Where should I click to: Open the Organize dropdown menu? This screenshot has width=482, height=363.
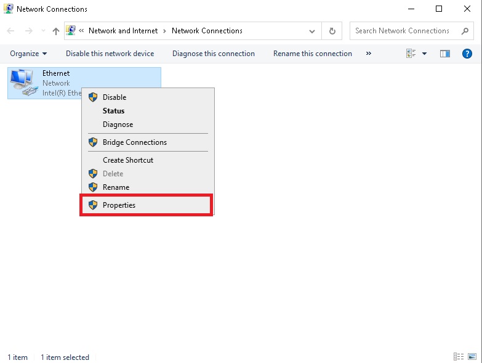pyautogui.click(x=28, y=54)
